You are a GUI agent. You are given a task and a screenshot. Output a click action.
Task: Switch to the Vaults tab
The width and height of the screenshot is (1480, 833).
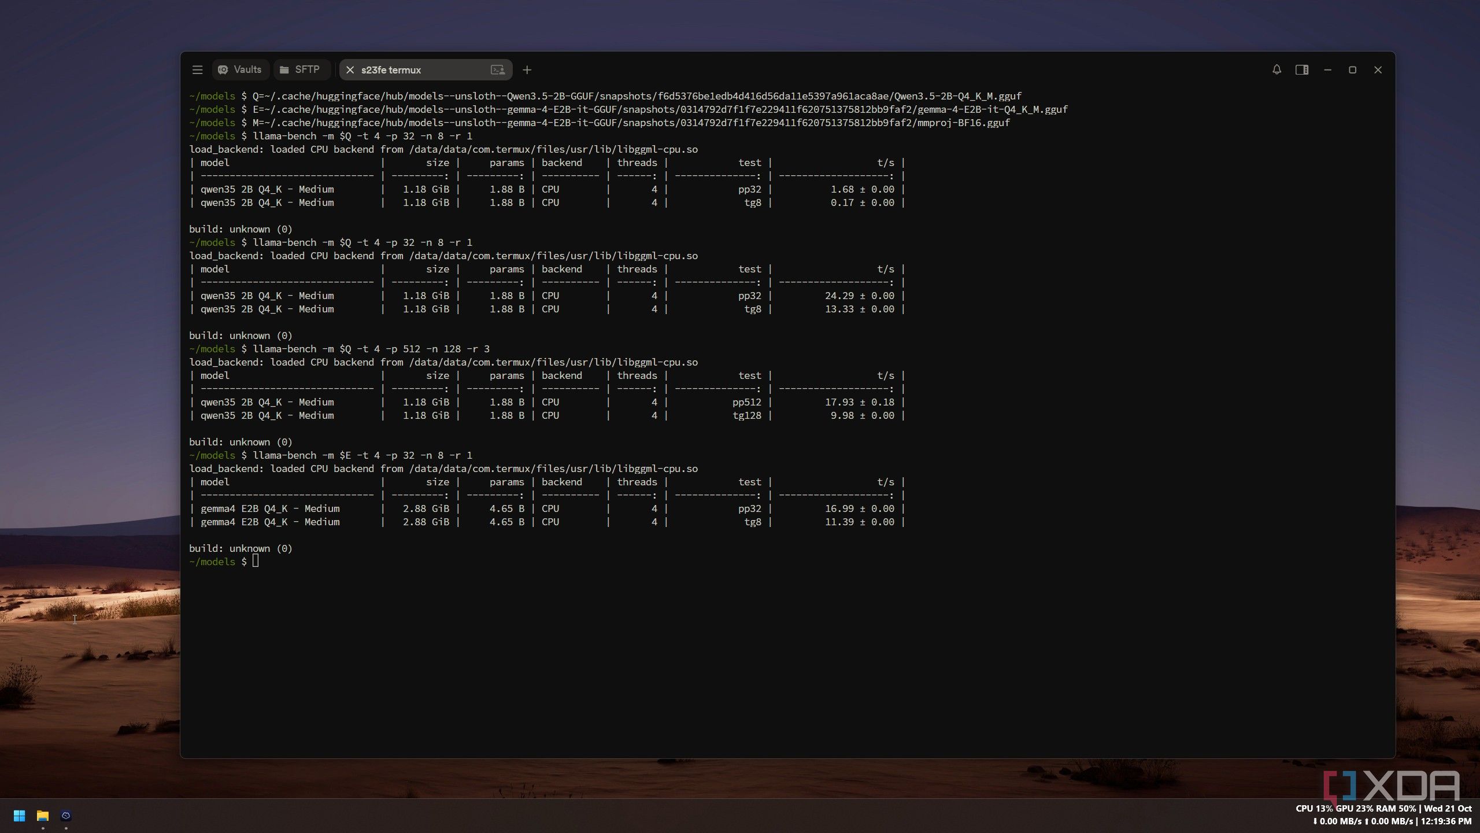click(x=240, y=70)
